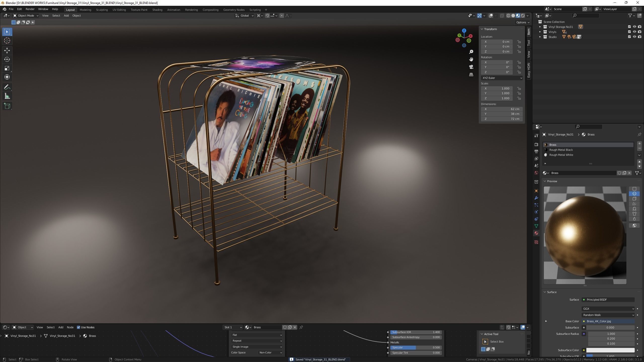Viewport: 644px width, 362px height.
Task: Adjust Specular slider in node
Action: [x=416, y=348]
